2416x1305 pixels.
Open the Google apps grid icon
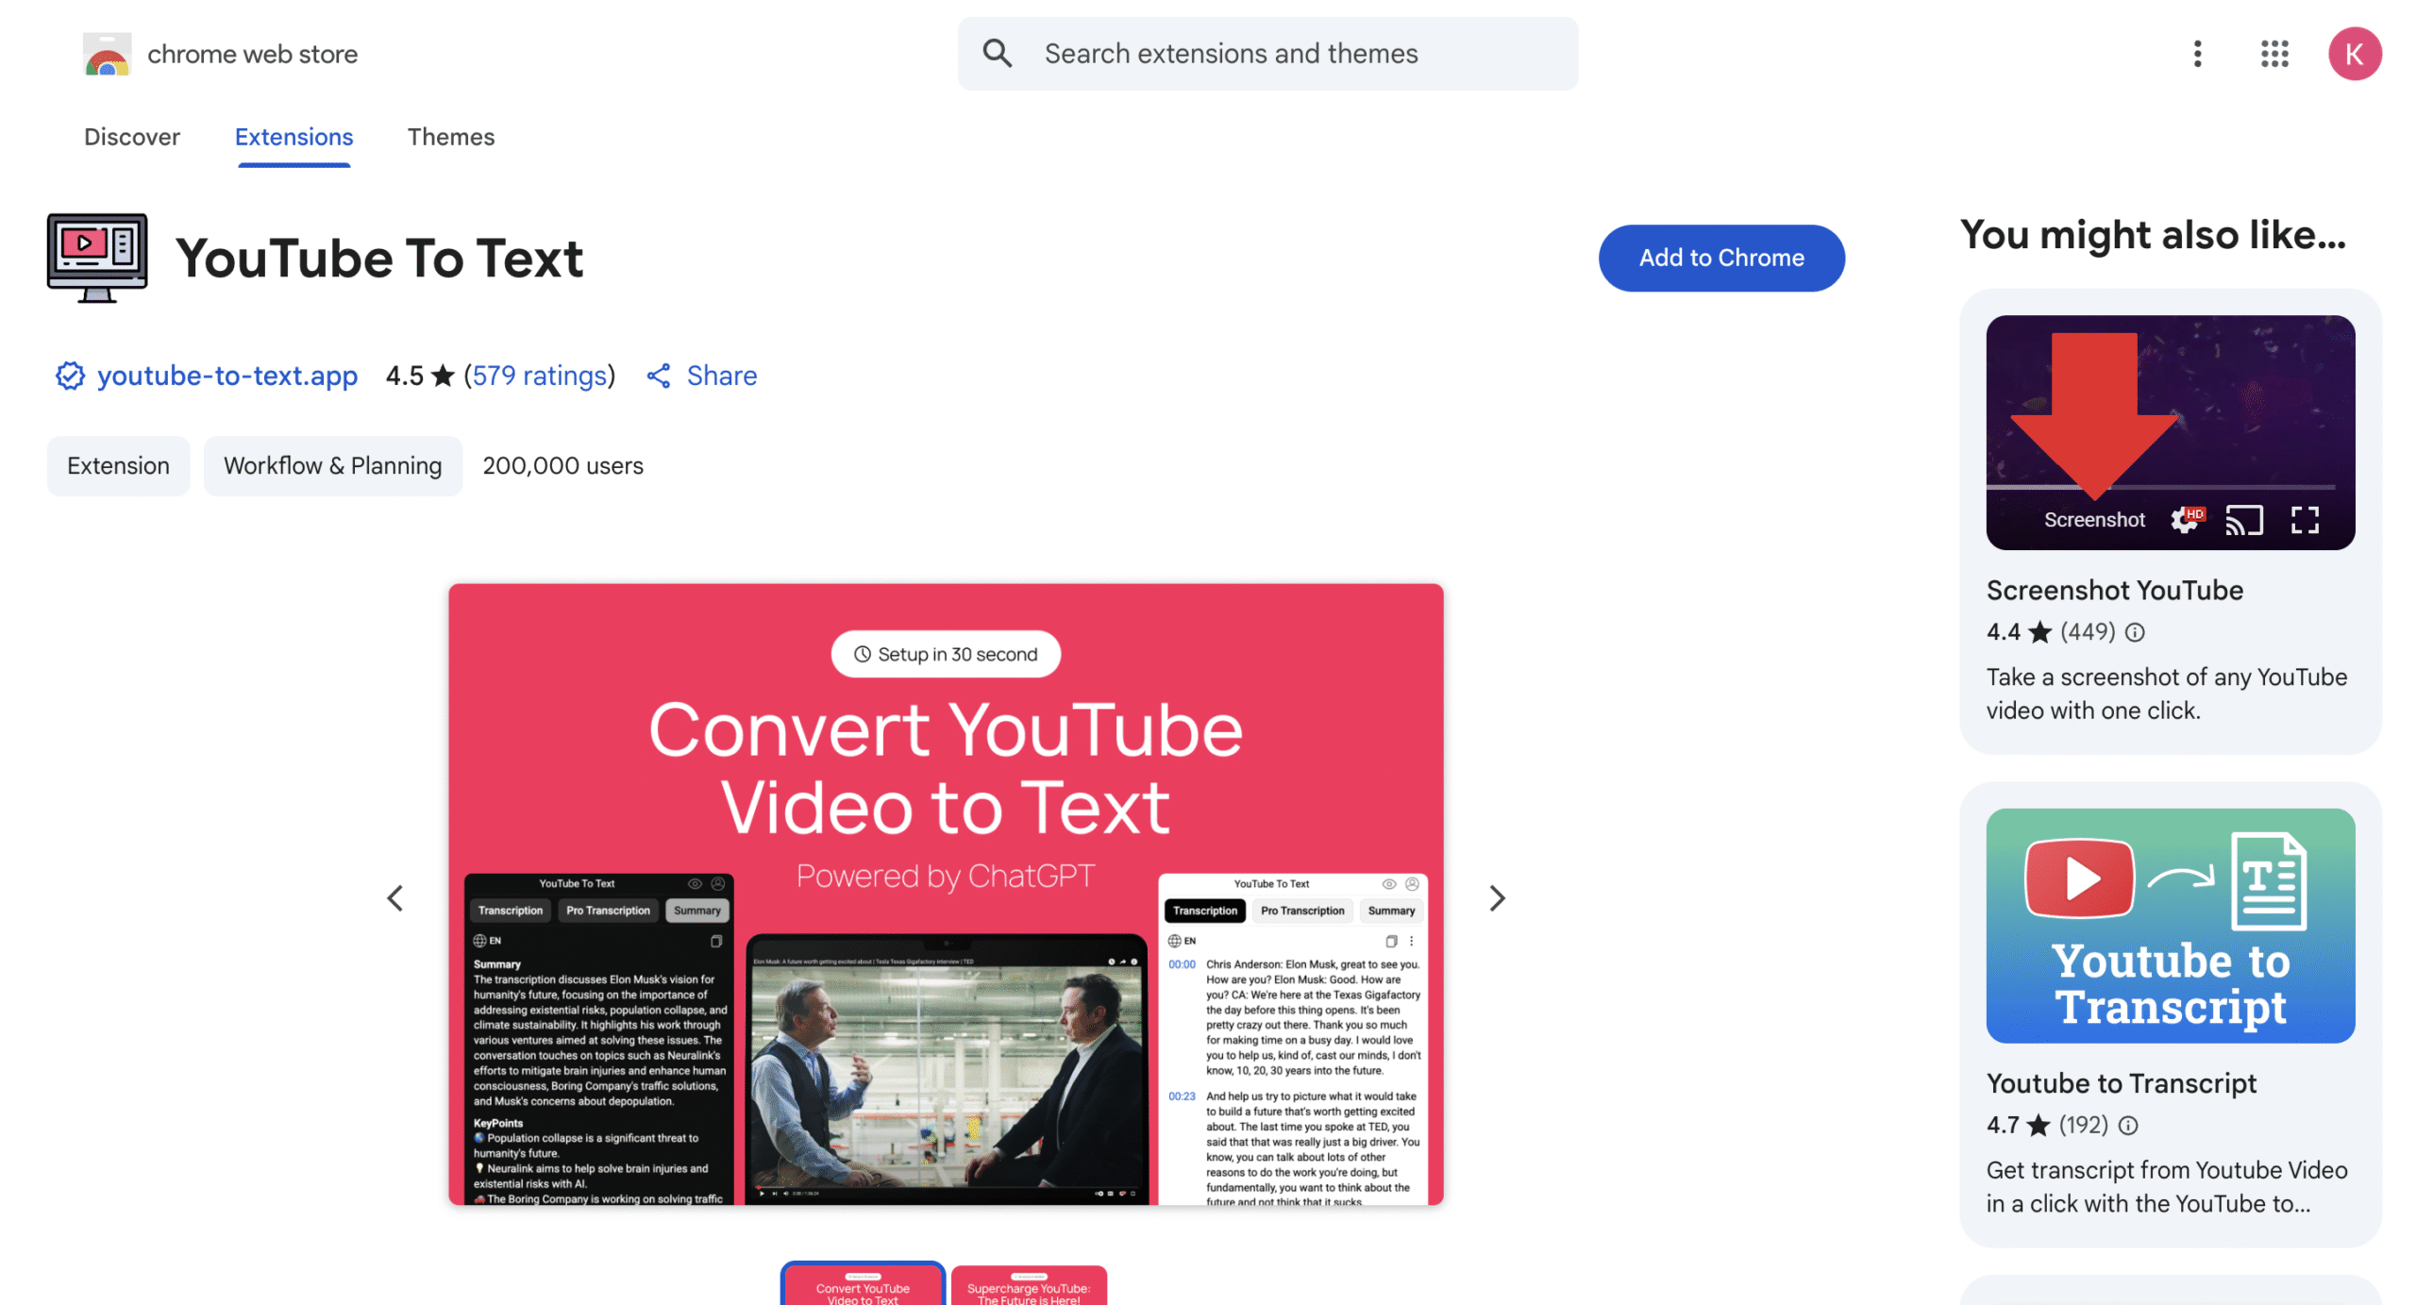click(2273, 54)
